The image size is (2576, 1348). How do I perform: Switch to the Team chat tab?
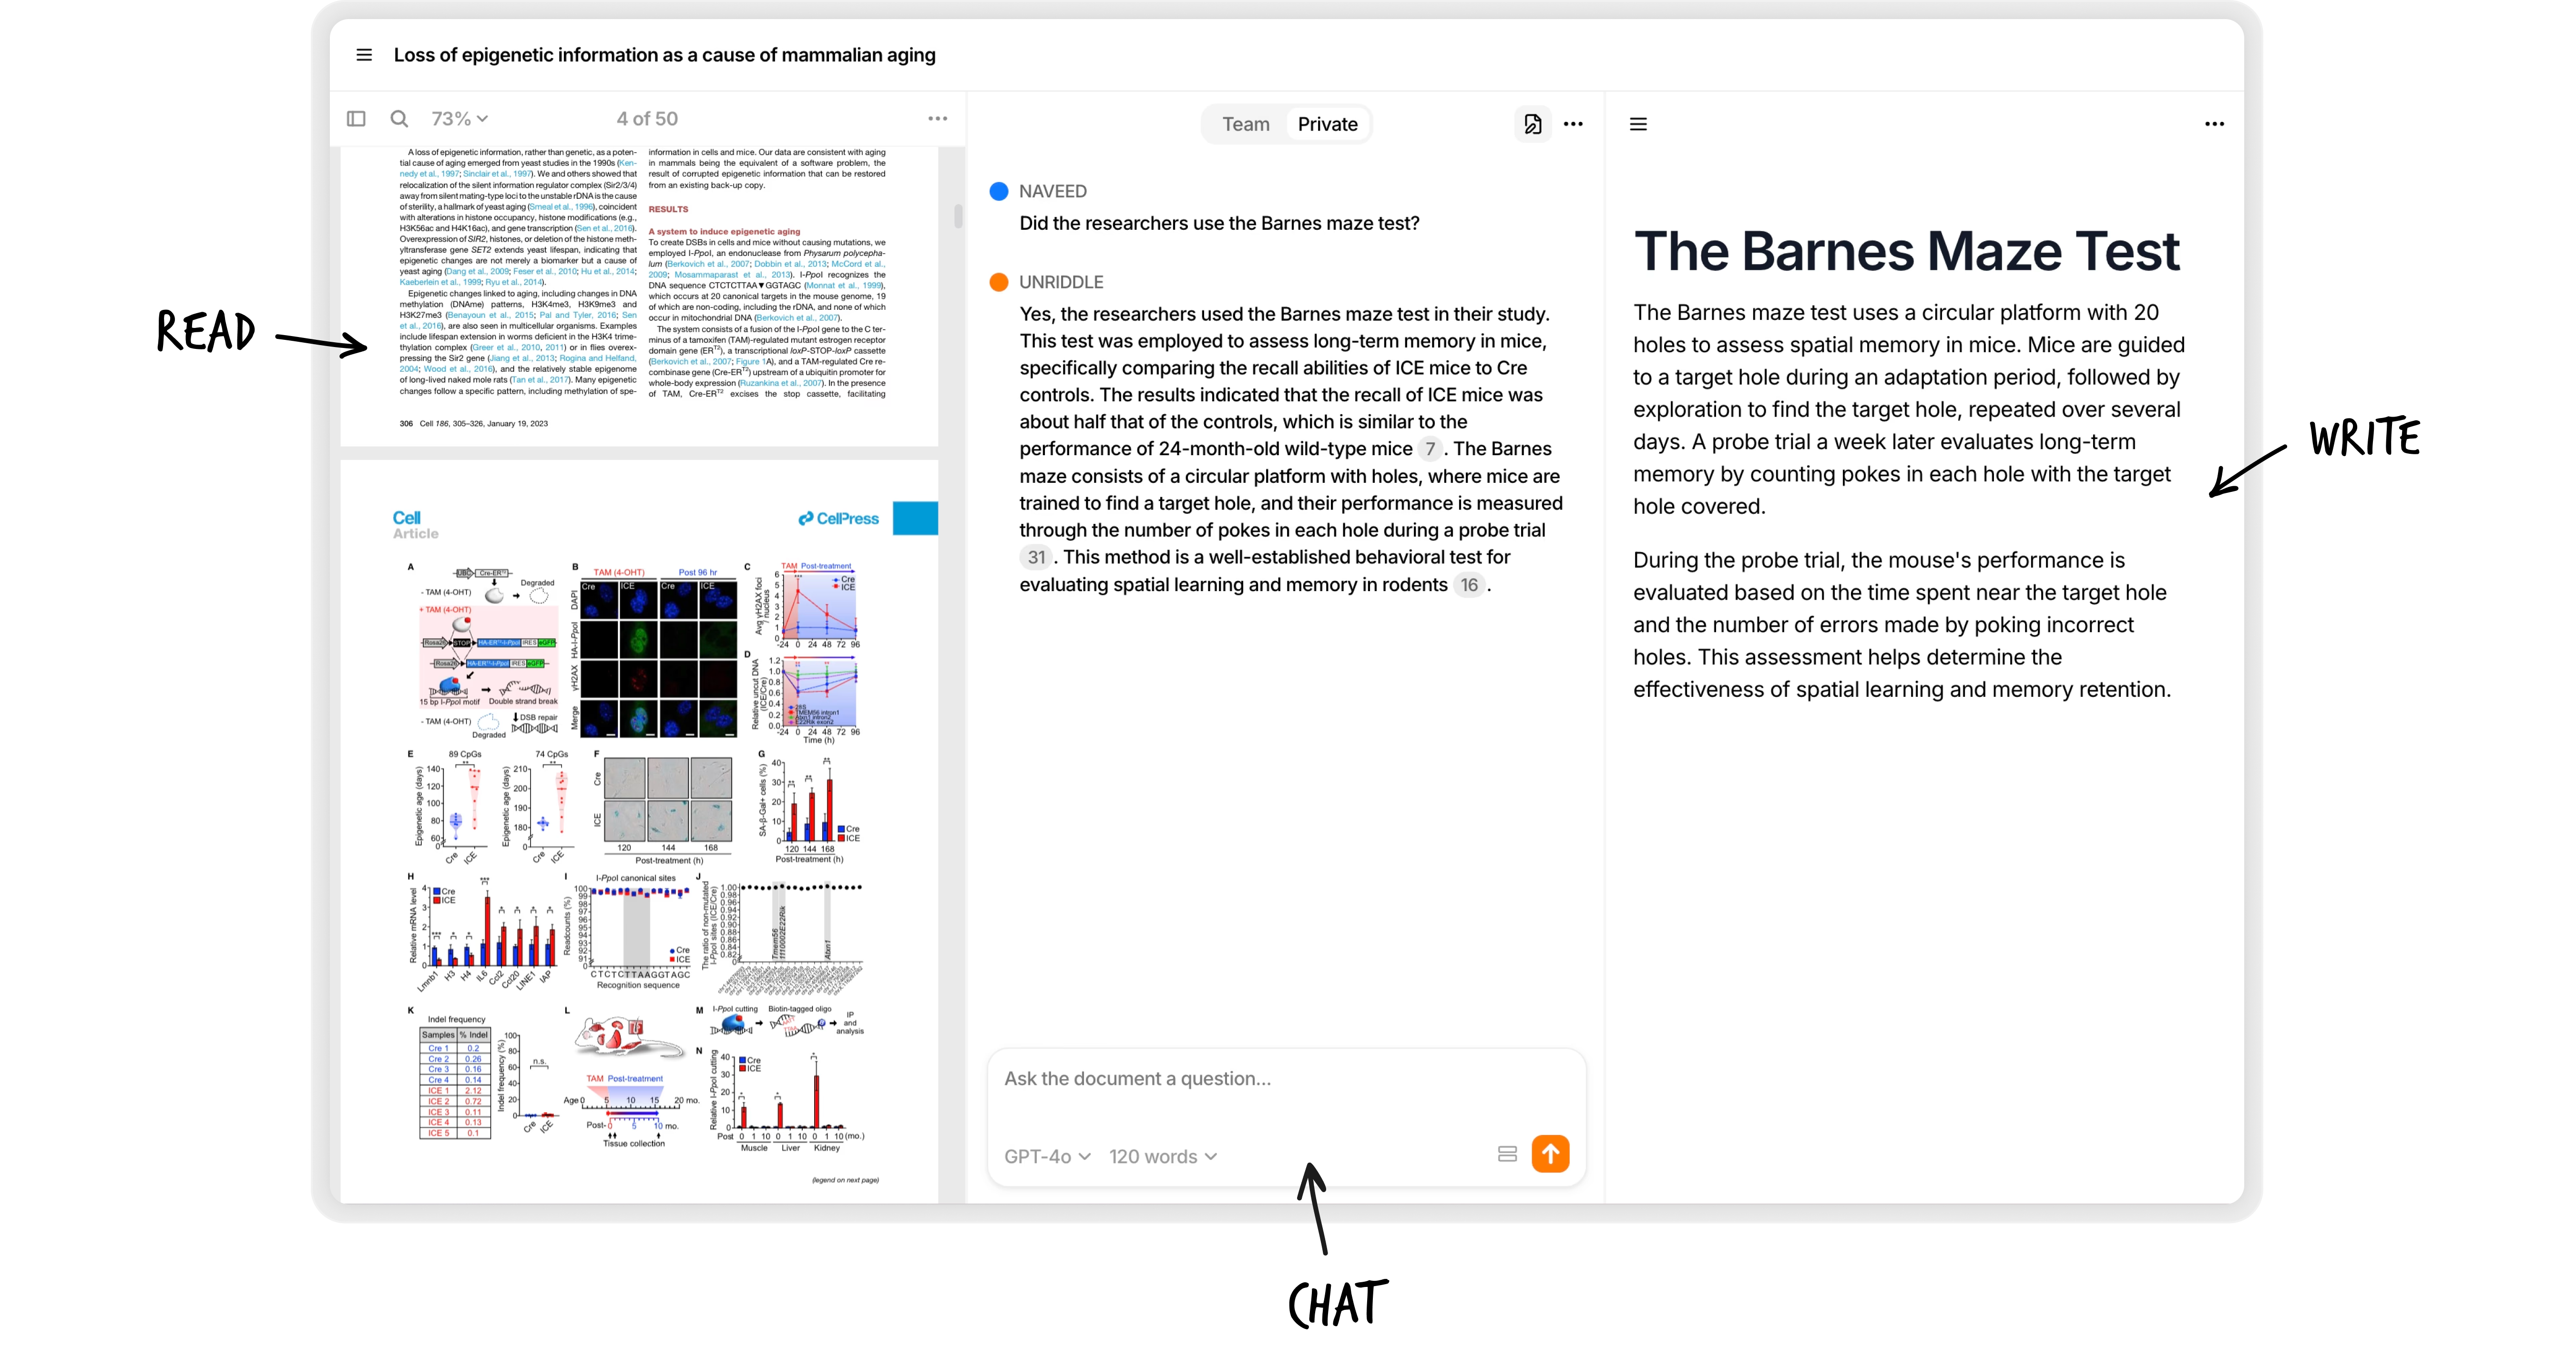pyautogui.click(x=1245, y=124)
